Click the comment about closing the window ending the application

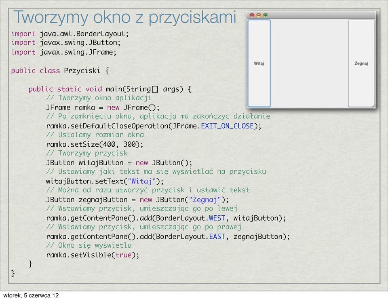158,116
